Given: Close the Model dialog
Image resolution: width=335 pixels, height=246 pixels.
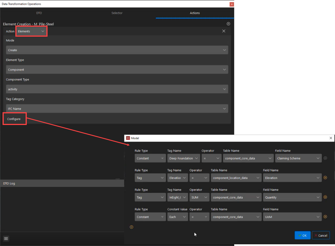Looking at the screenshot, I should pos(331,138).
